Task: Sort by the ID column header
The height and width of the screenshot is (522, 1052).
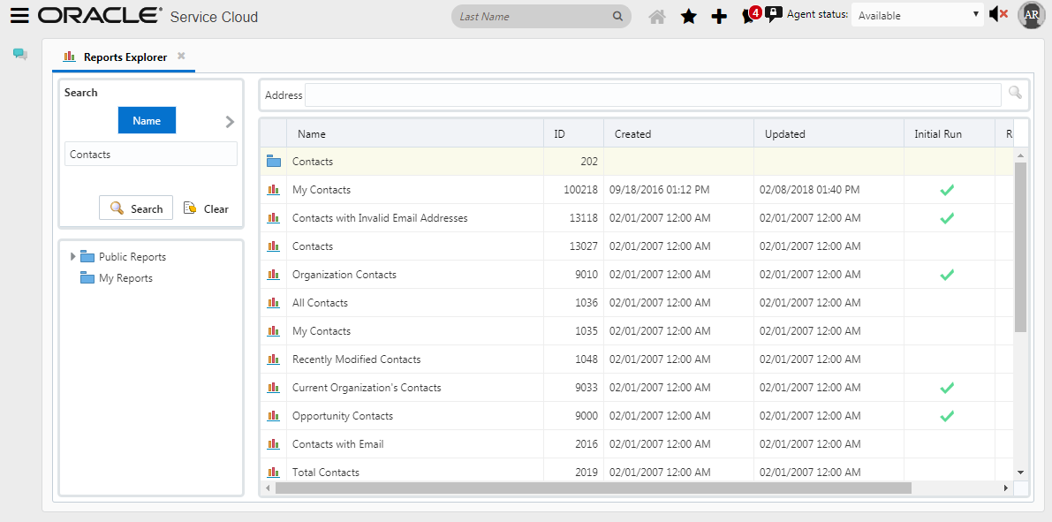Action: [573, 133]
